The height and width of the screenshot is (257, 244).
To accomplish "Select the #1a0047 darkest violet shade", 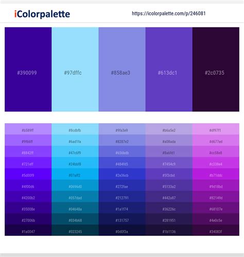I will point(28,230).
